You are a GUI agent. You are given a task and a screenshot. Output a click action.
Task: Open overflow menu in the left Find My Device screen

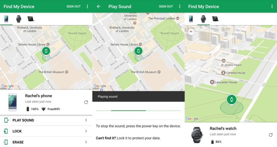click(x=87, y=7)
